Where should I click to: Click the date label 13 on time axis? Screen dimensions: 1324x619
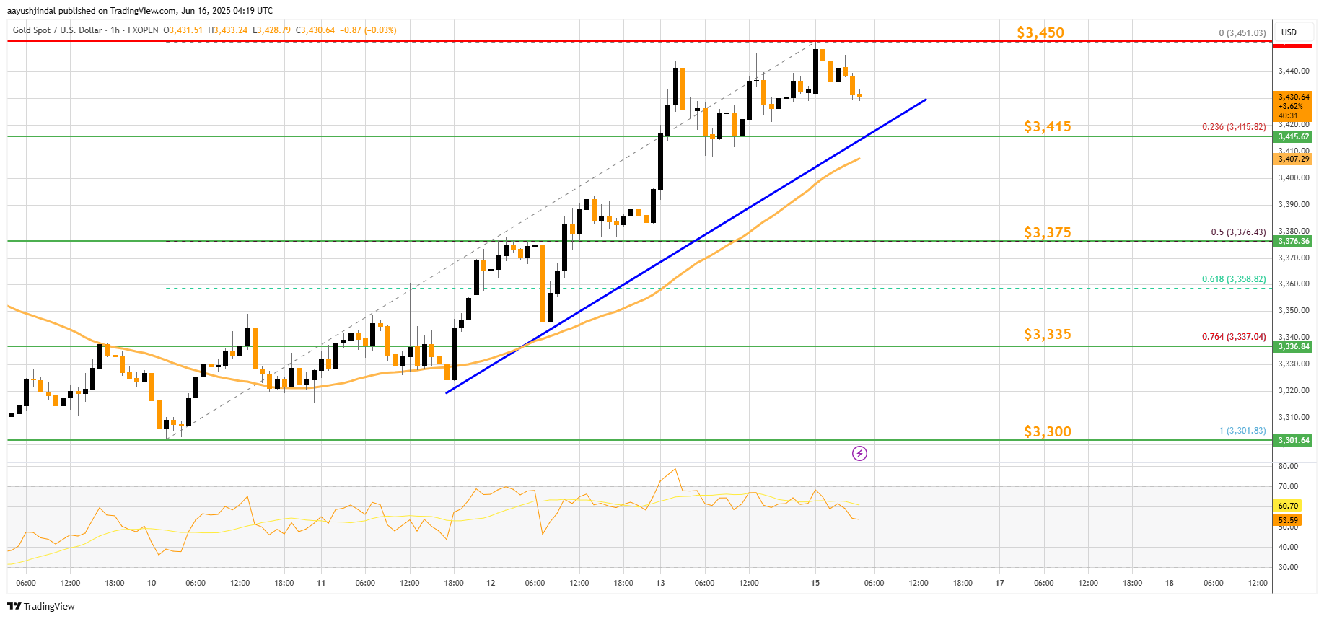tap(660, 583)
